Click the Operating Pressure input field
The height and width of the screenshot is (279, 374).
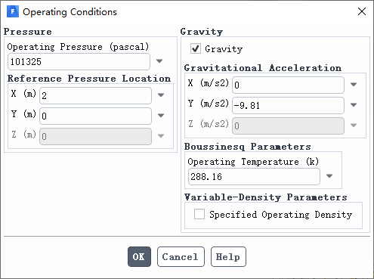point(79,61)
